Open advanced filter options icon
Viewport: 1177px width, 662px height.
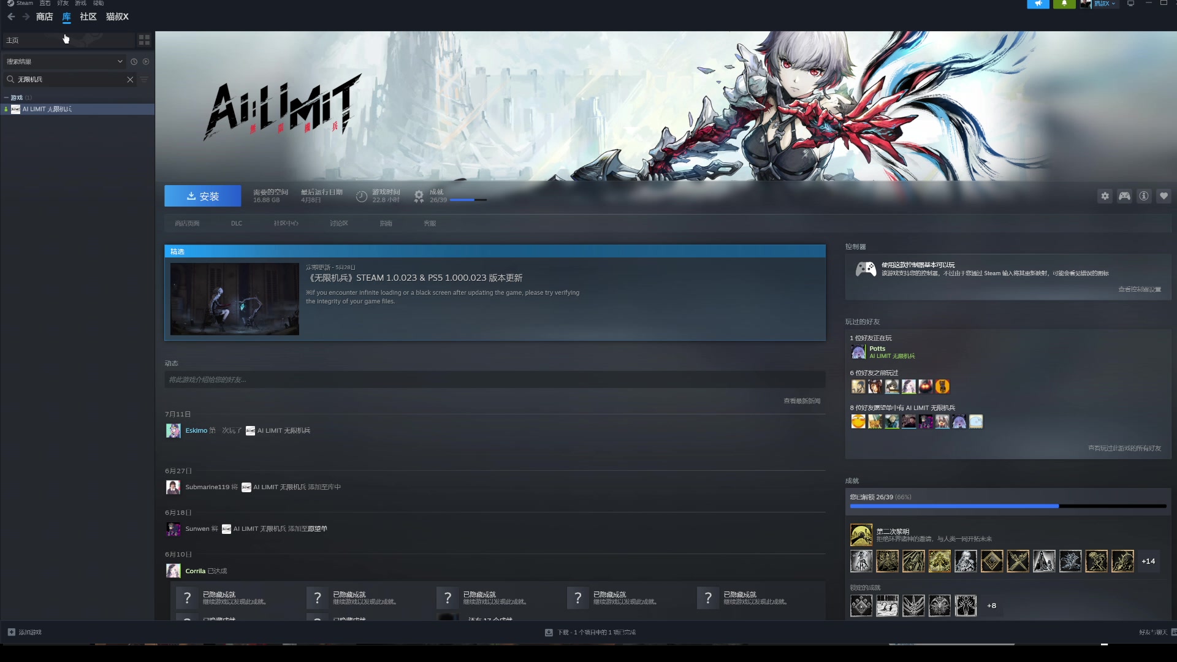[x=145, y=79]
